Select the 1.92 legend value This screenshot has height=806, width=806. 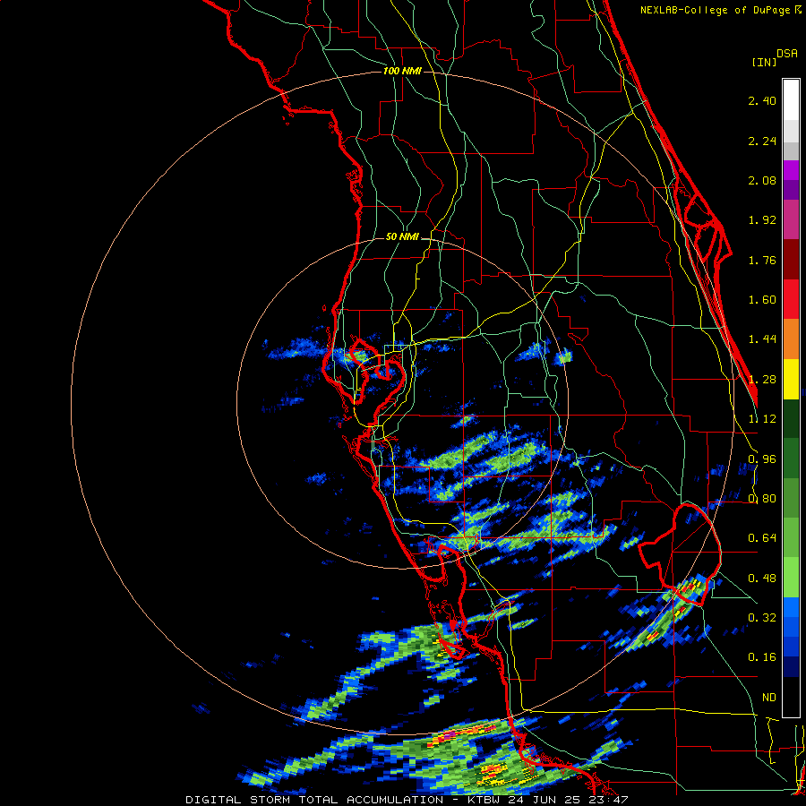coord(762,220)
